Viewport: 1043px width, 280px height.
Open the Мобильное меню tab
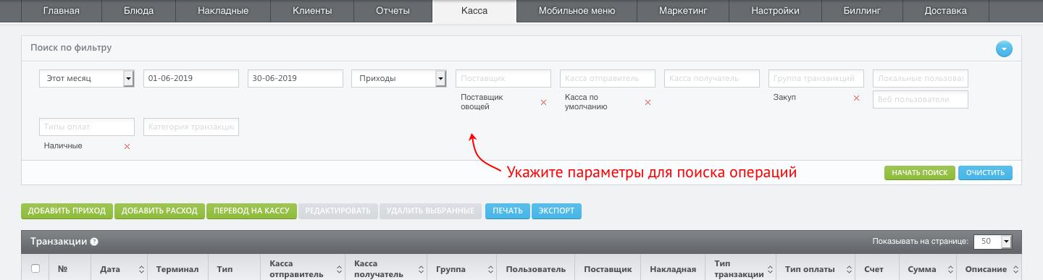(x=577, y=11)
